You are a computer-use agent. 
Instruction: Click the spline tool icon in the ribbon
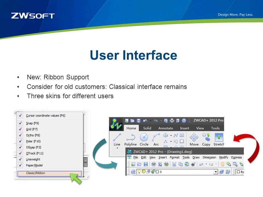pos(176,135)
